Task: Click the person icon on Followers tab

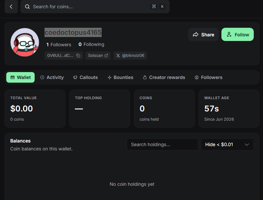Action: pos(197,77)
